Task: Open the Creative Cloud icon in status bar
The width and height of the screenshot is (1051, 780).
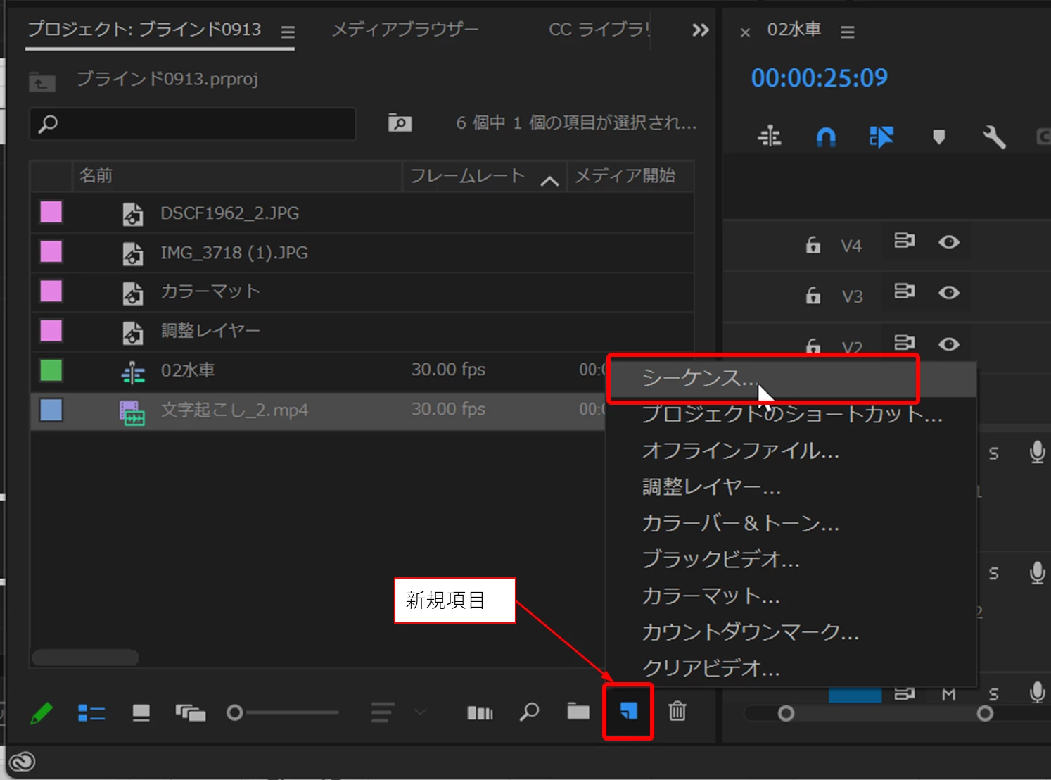Action: click(23, 762)
